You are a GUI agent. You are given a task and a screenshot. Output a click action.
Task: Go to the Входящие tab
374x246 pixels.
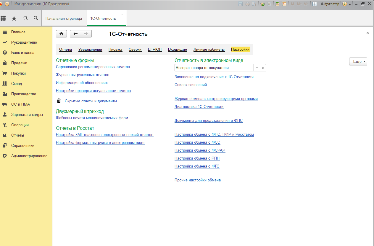pyautogui.click(x=178, y=49)
